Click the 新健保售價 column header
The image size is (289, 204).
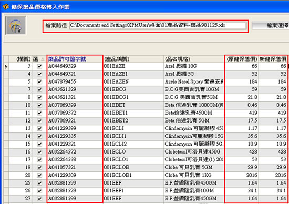click(x=273, y=59)
